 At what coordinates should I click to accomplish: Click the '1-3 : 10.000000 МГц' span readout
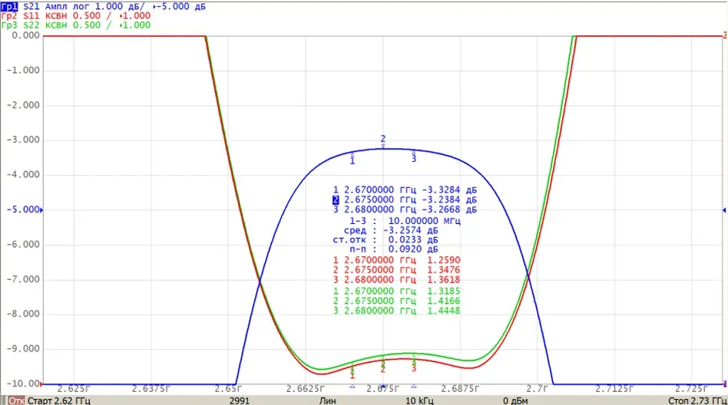coord(405,221)
